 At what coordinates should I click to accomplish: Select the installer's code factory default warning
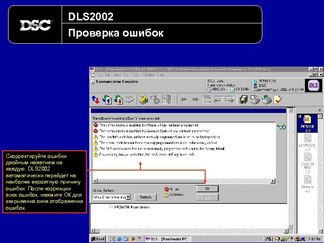coord(157,137)
